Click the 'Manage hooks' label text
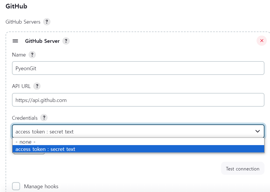Viewport: 270px width, 192px height. pyautogui.click(x=41, y=186)
